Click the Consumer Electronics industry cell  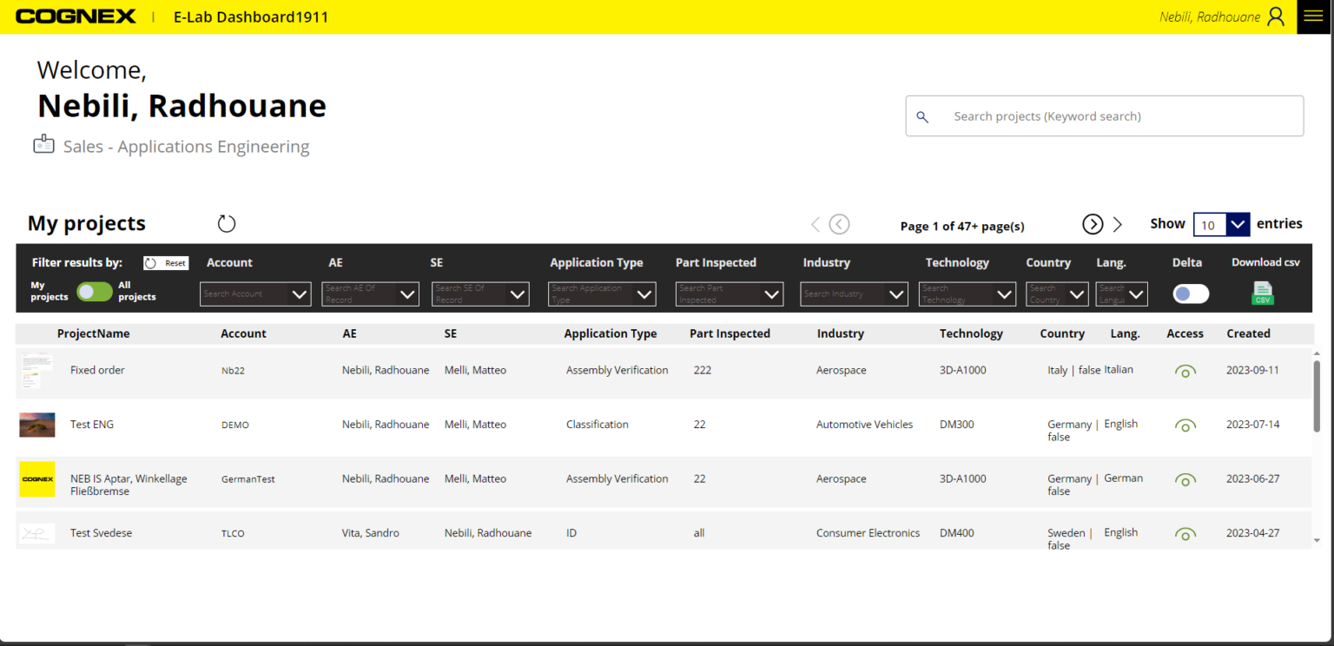[868, 533]
